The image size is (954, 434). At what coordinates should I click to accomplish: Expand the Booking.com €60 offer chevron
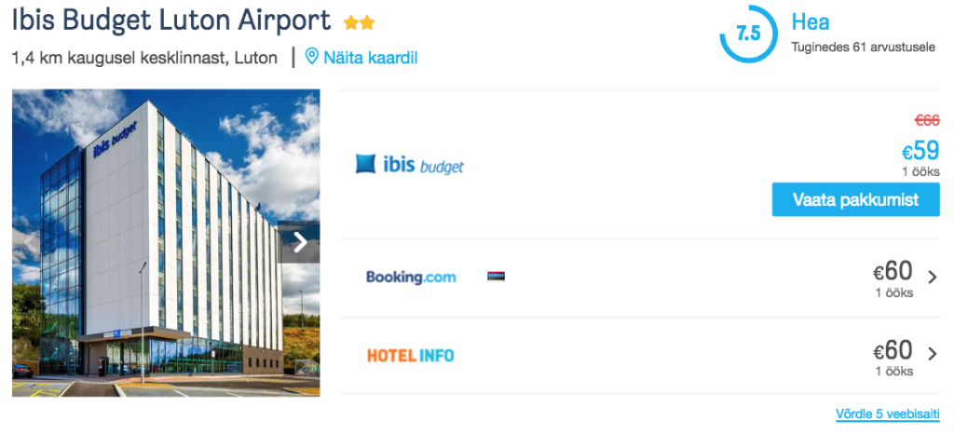click(x=933, y=277)
